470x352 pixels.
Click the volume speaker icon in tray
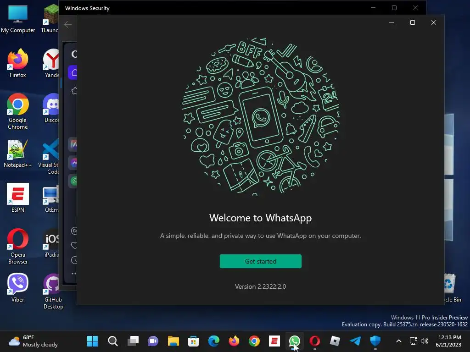(x=425, y=341)
